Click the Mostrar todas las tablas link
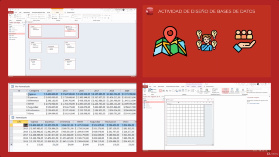This screenshot has width=279, height=157. click(254, 103)
